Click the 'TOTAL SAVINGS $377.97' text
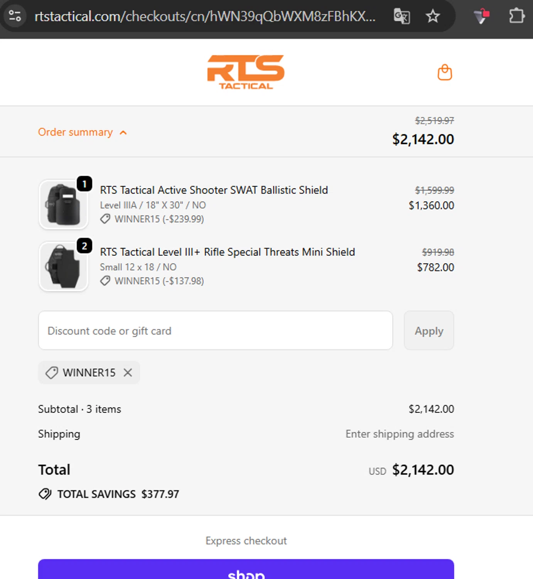533x579 pixels. [x=118, y=494]
